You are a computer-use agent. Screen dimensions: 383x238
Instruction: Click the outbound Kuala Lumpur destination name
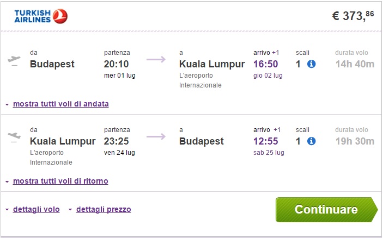click(x=212, y=64)
